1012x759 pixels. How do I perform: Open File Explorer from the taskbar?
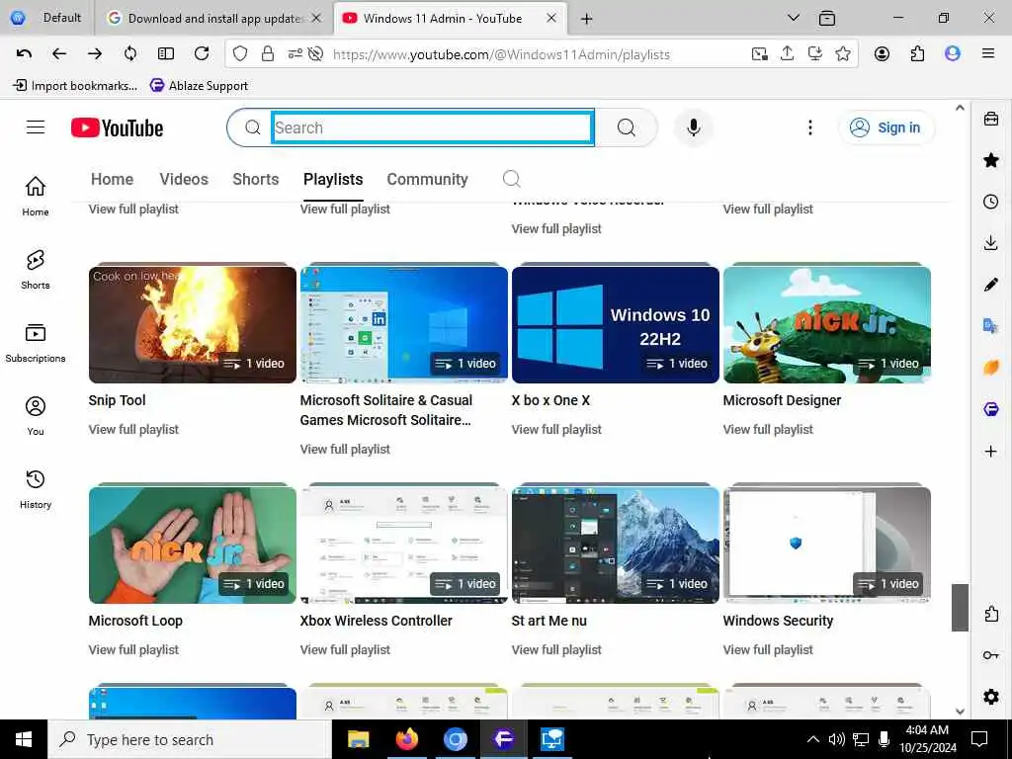click(358, 739)
